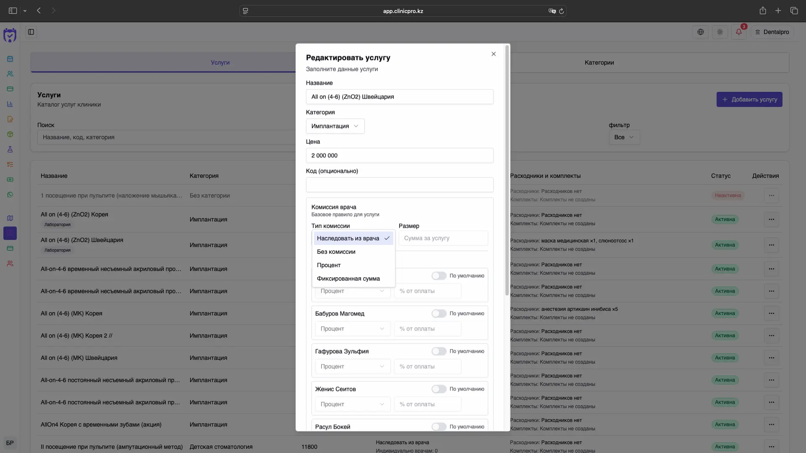Open actions menu for the Неактивна service row
The height and width of the screenshot is (453, 806).
772,195
